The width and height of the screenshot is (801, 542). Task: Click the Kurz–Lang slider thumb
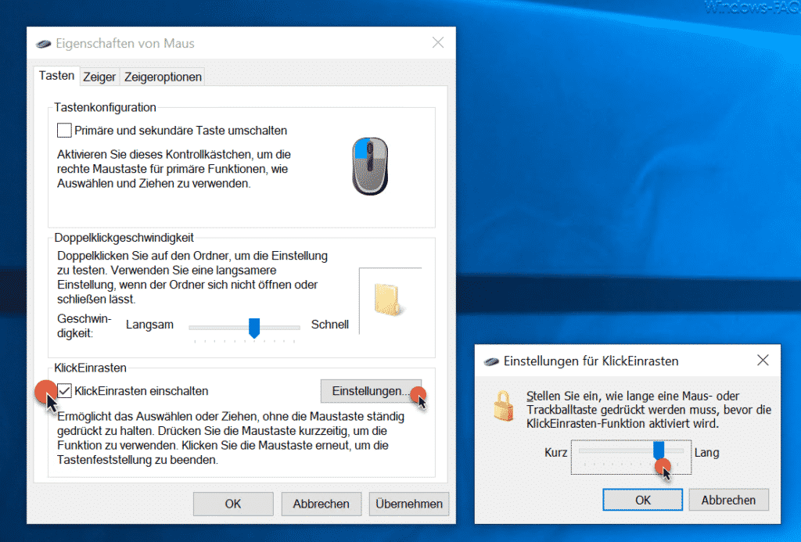click(659, 451)
